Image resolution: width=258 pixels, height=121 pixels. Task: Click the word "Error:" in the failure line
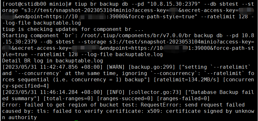point(12,105)
